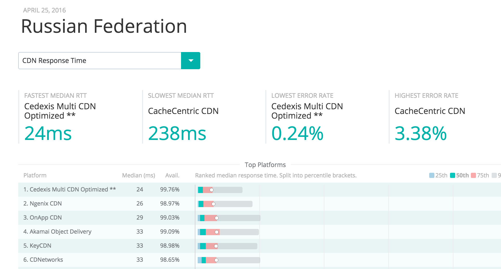The width and height of the screenshot is (501, 269).
Task: Click the median marker on Cedexis bar
Action: point(211,190)
